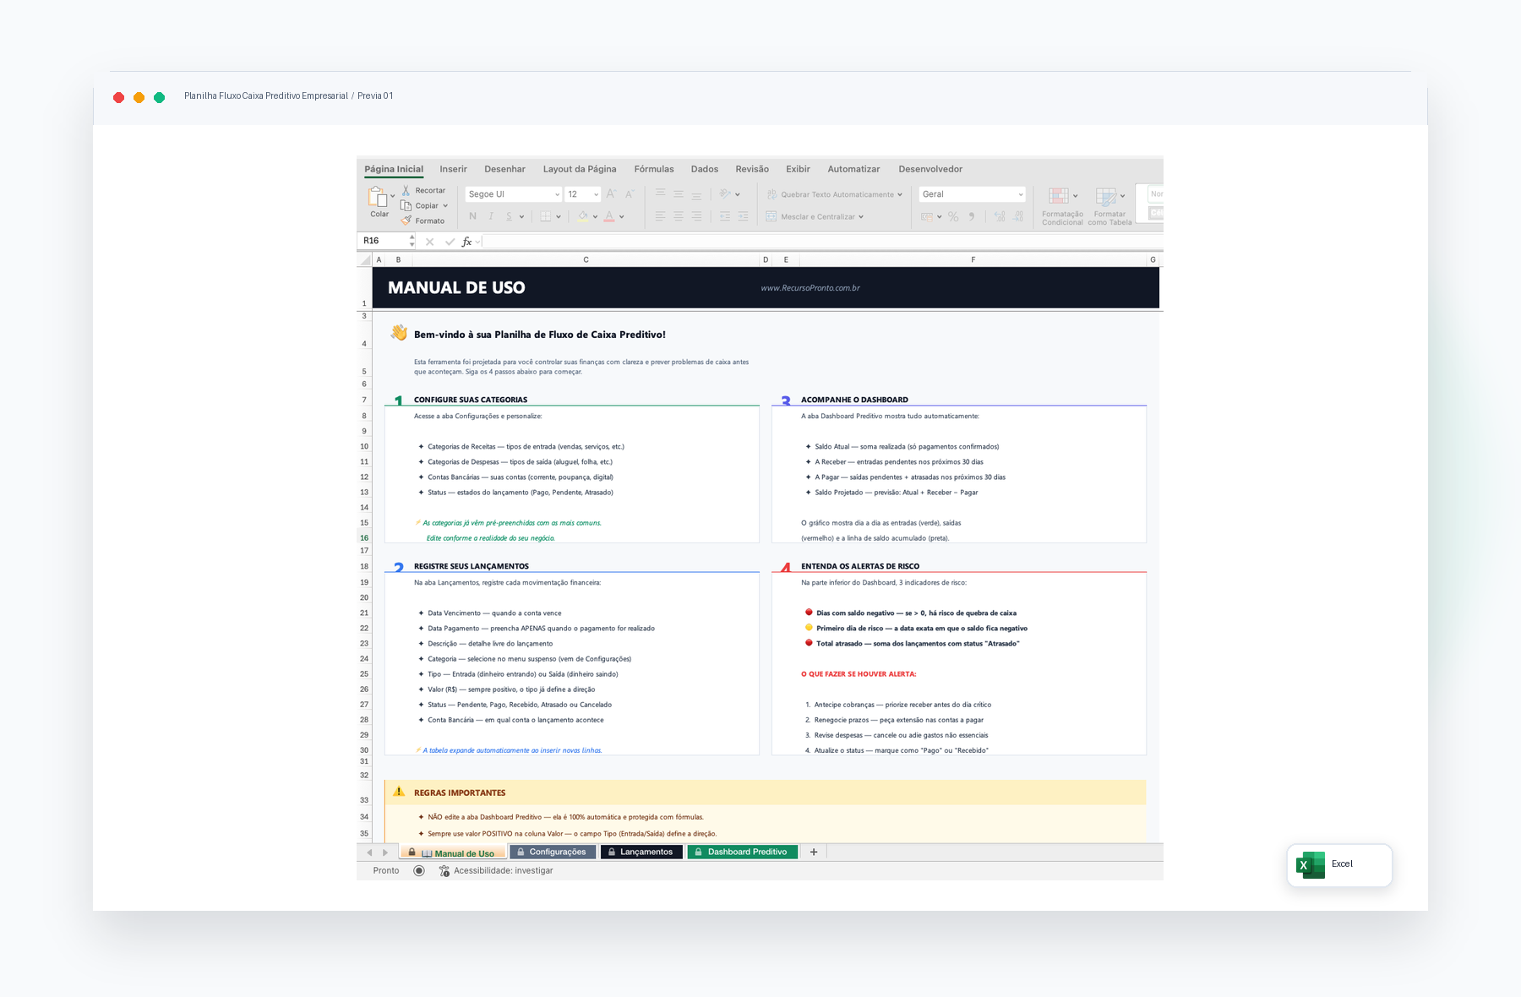Viewport: 1521px width, 997px height.
Task: Open the Desenvolvedor ribbon tab
Action: click(x=930, y=169)
